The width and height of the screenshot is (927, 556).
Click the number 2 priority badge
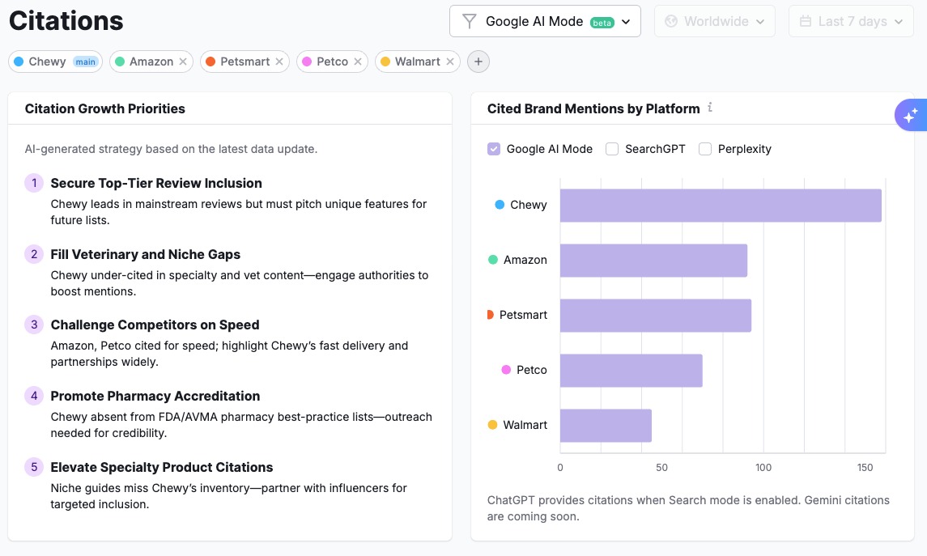(x=34, y=254)
